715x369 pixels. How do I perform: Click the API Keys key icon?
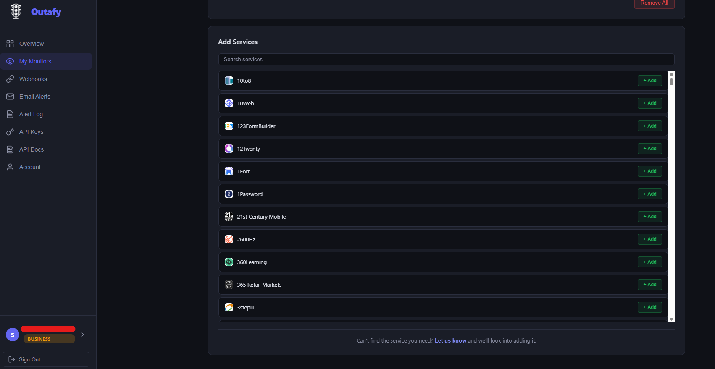tap(10, 132)
